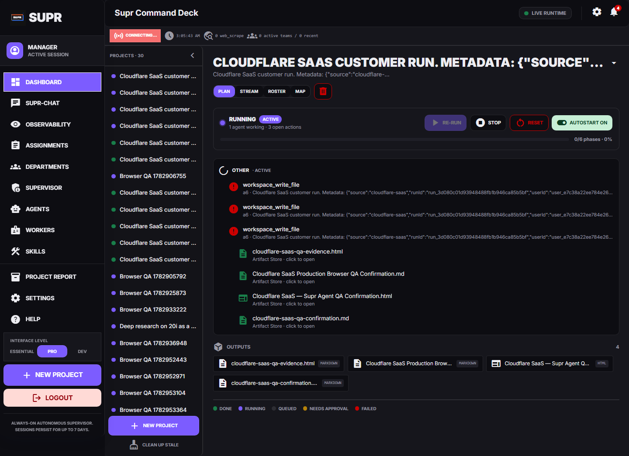Switch the interface level to Dev
This screenshot has width=629, height=456.
point(82,351)
